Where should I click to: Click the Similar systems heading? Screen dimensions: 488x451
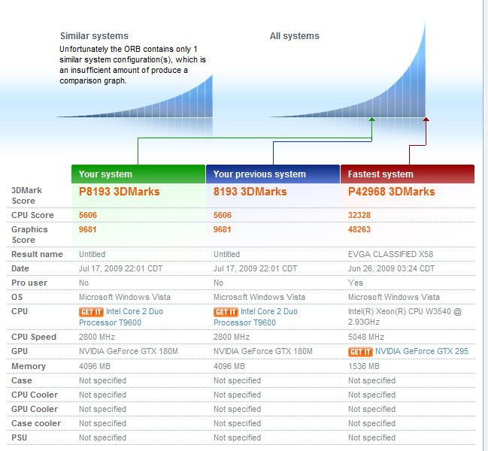click(x=94, y=36)
